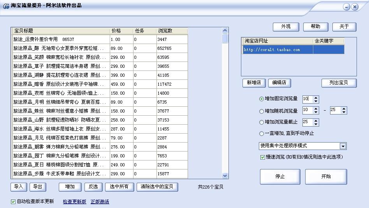This screenshot has height=208, width=369.
Task: Sort by 任务 column header
Action: click(x=144, y=31)
